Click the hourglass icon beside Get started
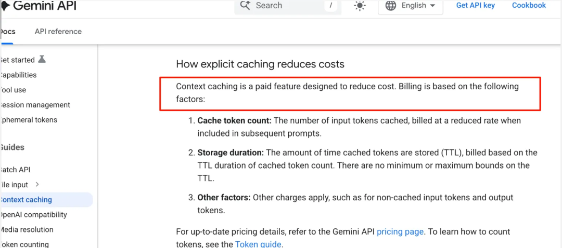562x248 pixels. click(42, 60)
